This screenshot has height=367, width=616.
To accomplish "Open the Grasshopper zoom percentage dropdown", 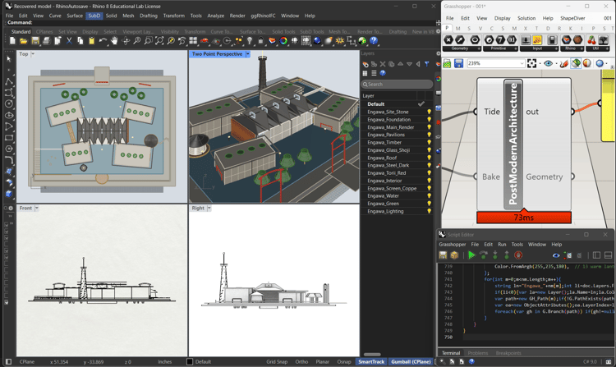I will coord(521,63).
